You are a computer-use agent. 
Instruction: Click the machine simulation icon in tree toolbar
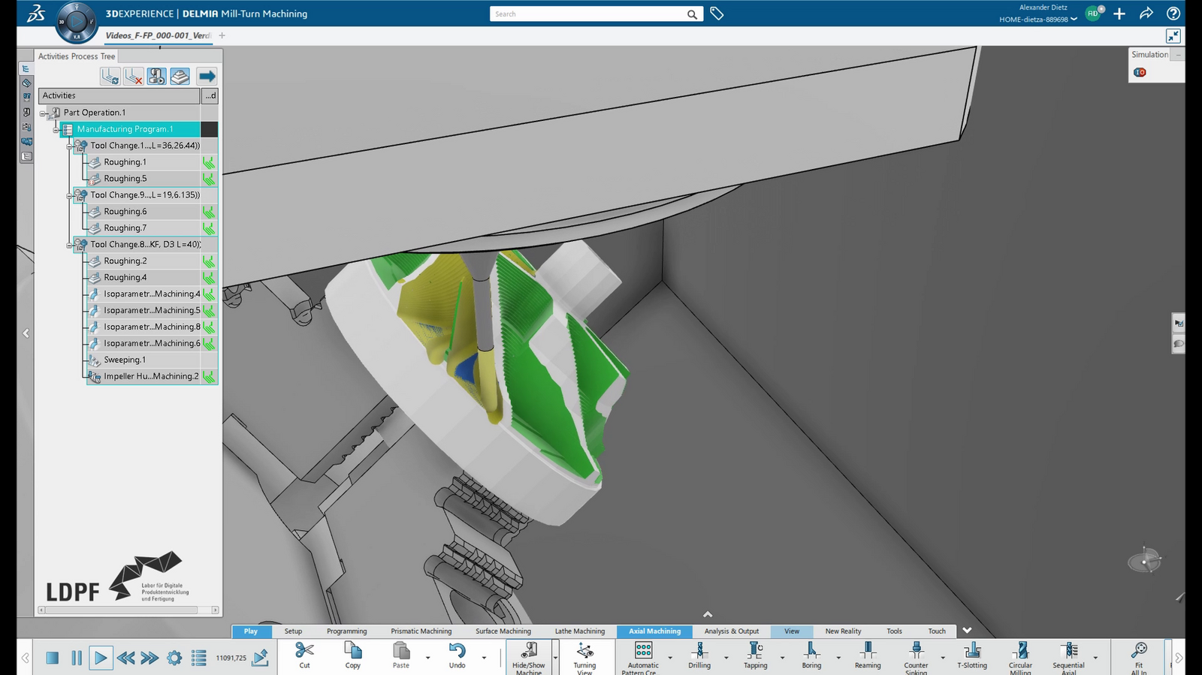(156, 76)
